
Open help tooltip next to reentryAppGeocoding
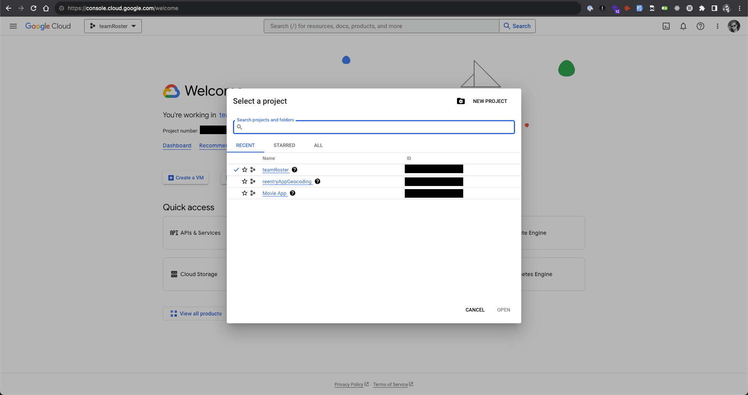click(318, 181)
